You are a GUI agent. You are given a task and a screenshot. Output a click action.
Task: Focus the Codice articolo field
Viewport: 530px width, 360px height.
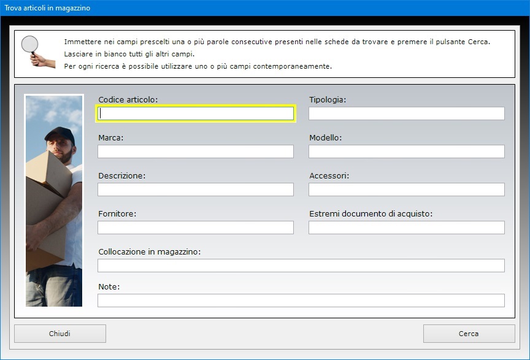pyautogui.click(x=196, y=113)
